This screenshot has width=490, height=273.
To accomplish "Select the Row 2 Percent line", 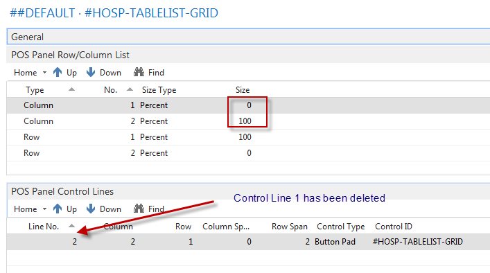I will 248,153.
